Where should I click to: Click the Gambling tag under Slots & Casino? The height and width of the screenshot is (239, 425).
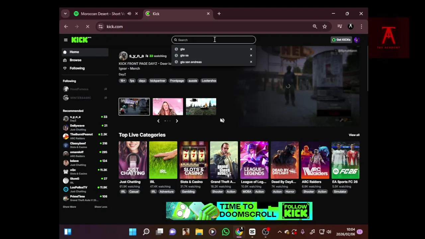point(188,192)
